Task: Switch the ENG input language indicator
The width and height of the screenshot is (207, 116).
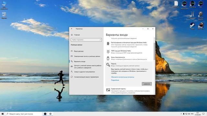Action: tap(192, 114)
